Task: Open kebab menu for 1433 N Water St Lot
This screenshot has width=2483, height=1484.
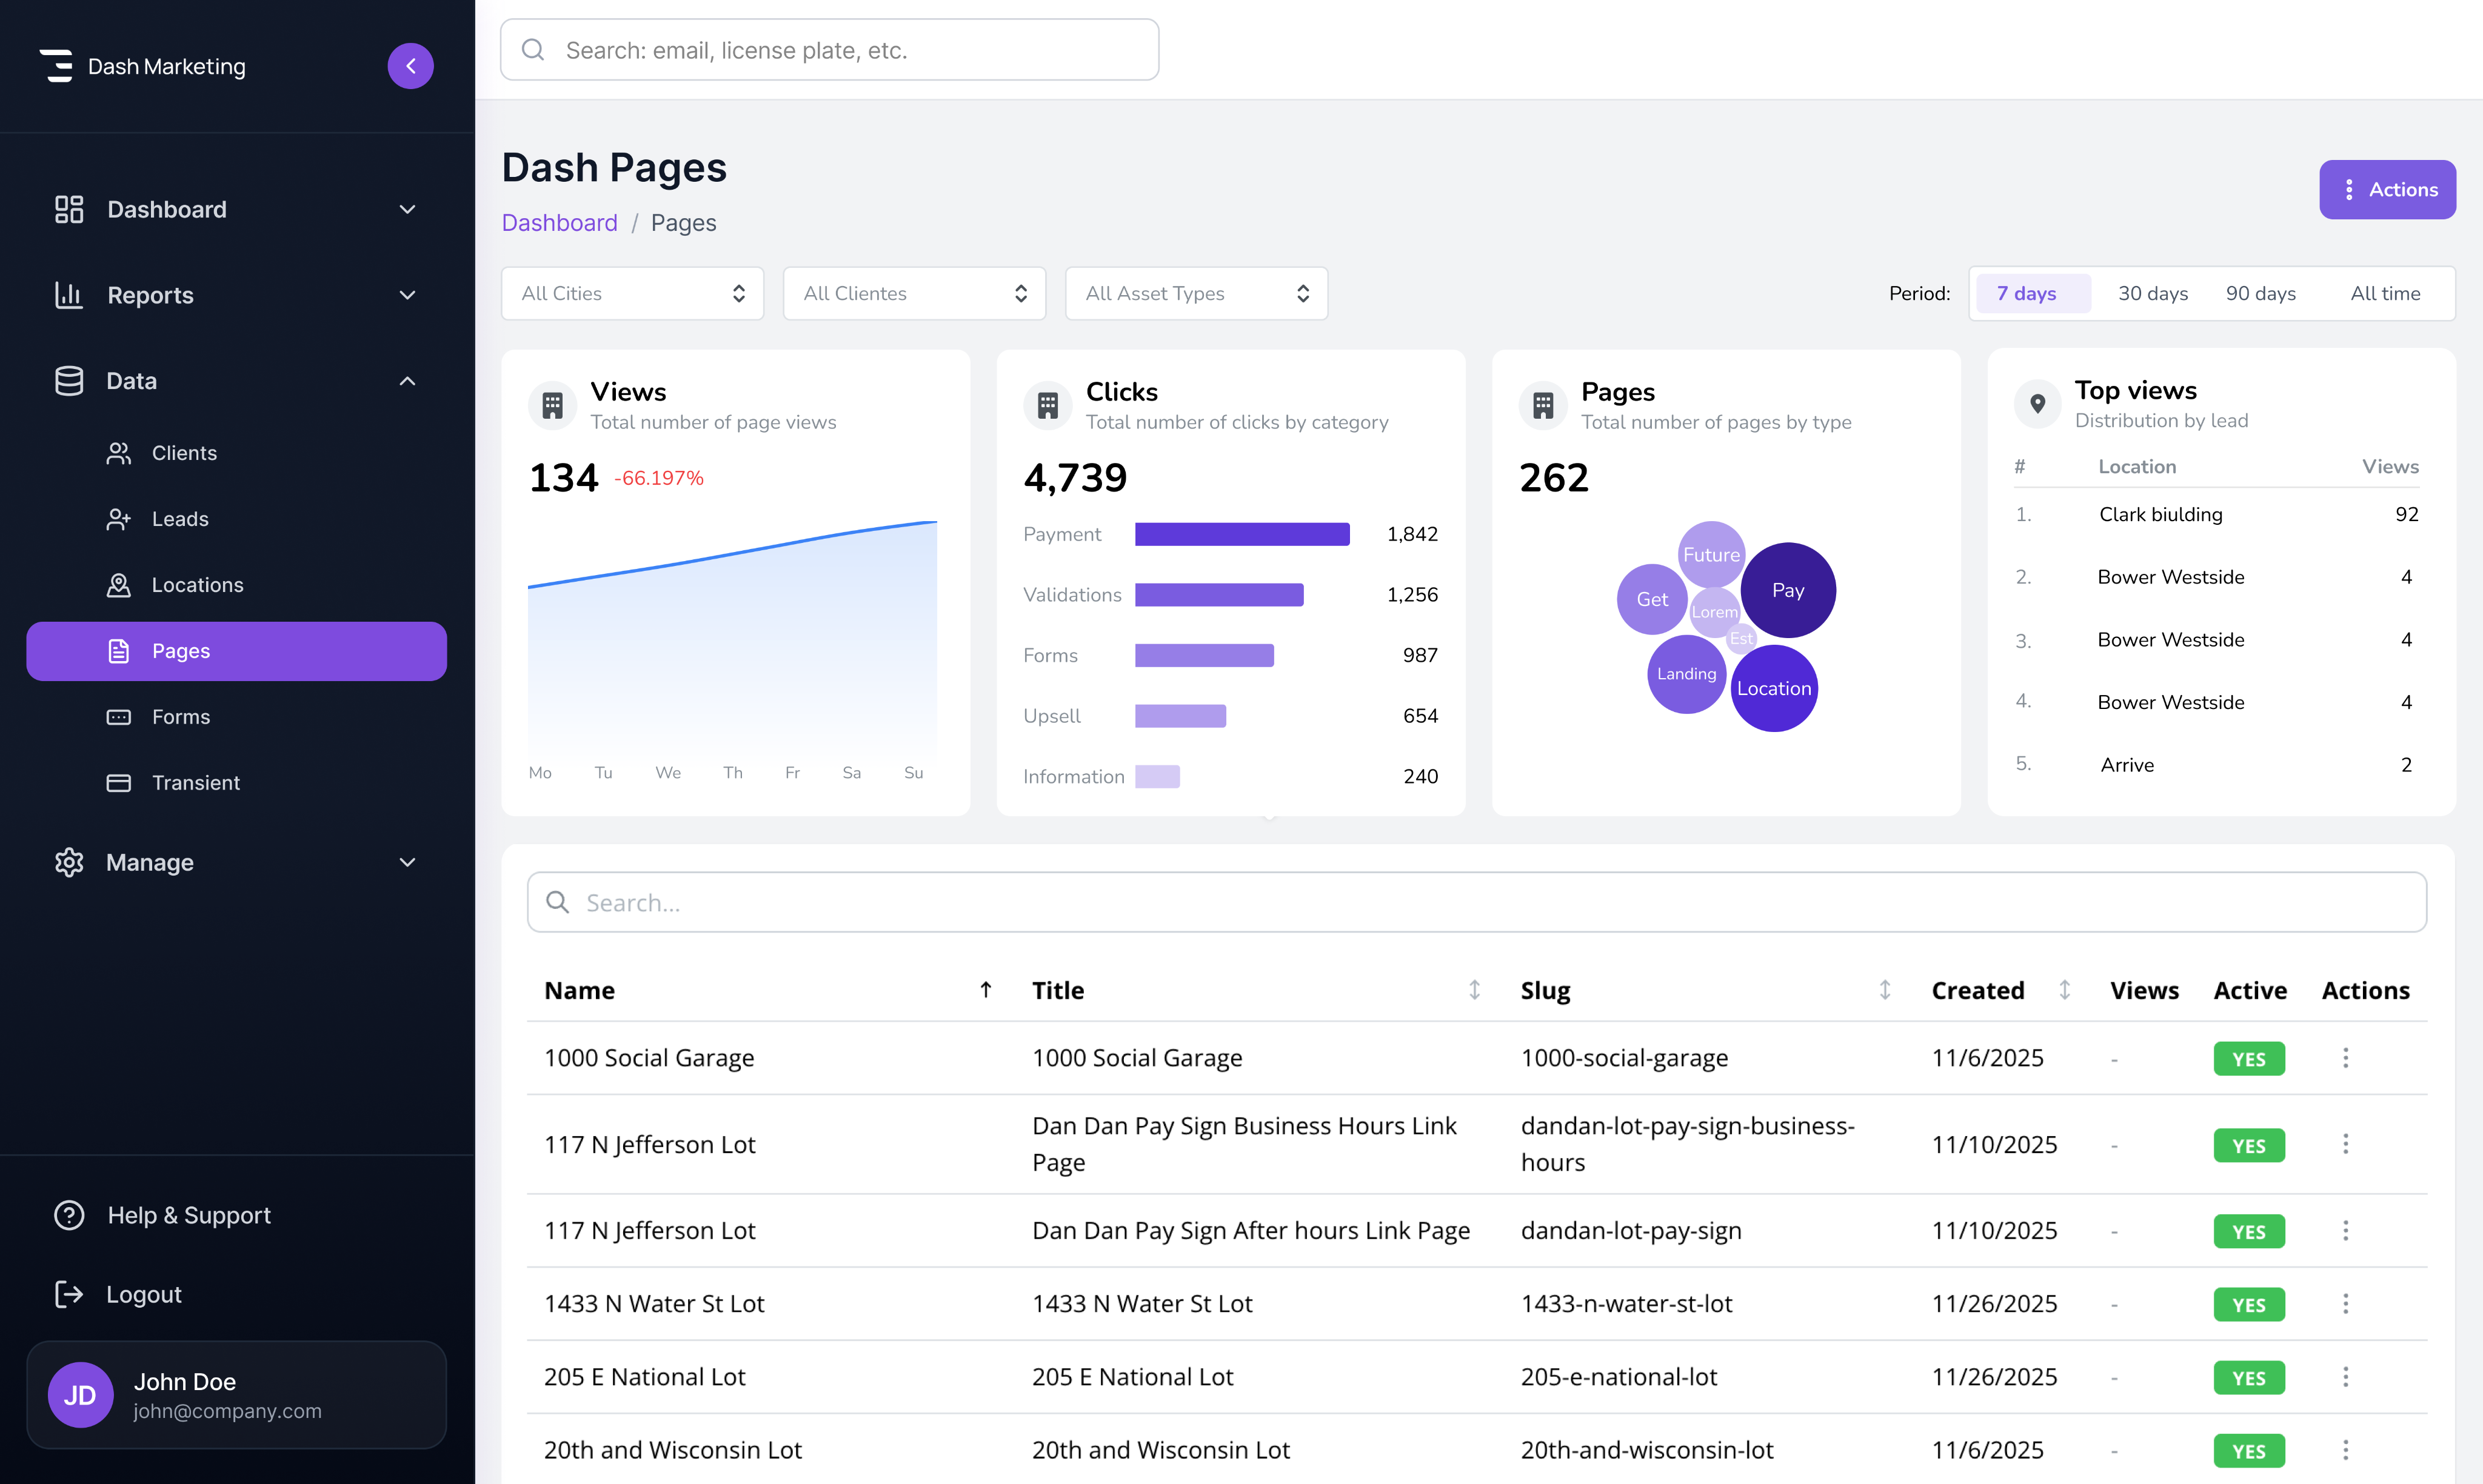Action: coord(2345,1304)
